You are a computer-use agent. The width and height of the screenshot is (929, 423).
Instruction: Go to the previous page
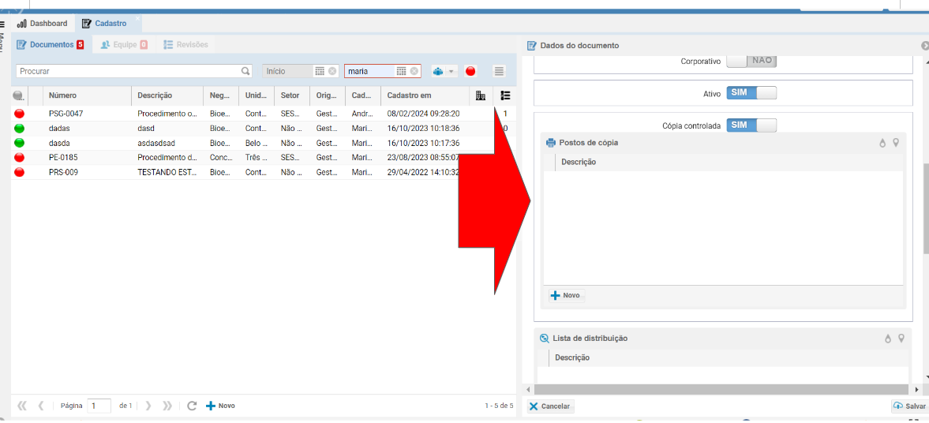[41, 406]
